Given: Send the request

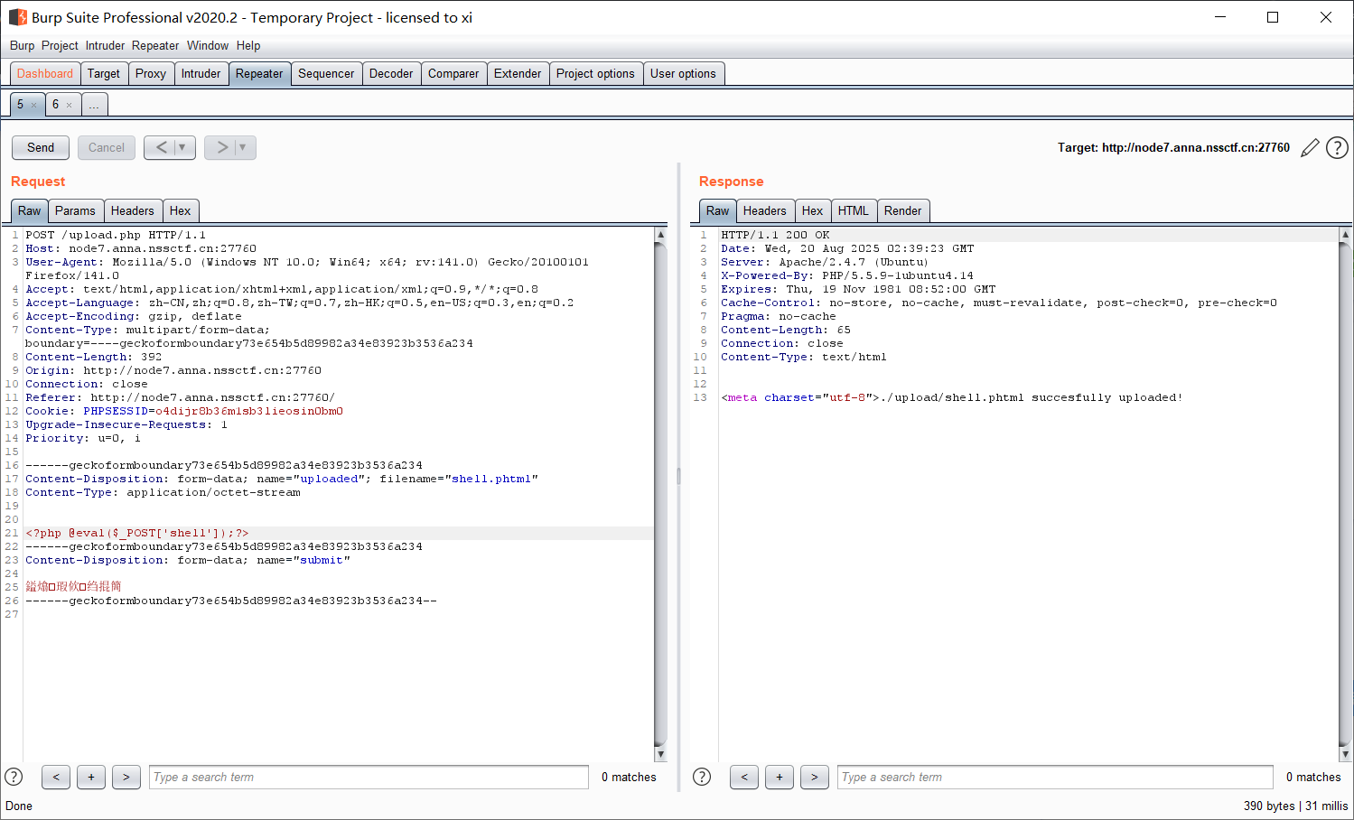Looking at the screenshot, I should point(41,147).
